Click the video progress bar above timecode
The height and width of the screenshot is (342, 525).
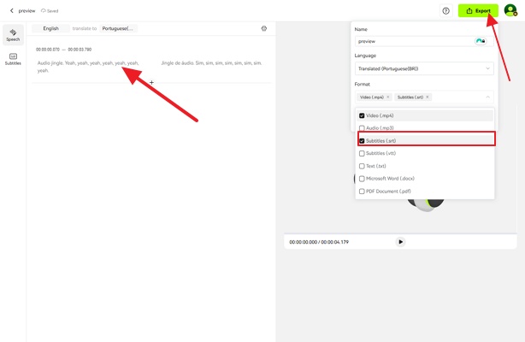[400, 233]
